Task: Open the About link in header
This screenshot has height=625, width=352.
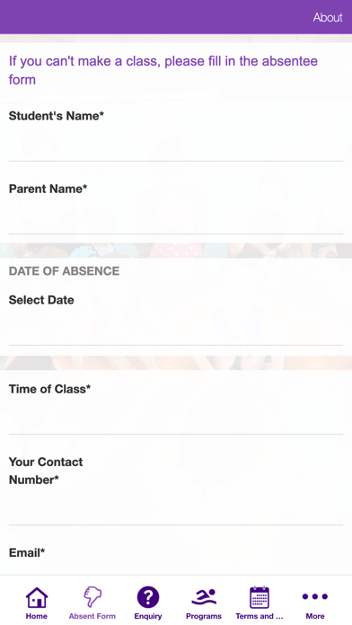Action: click(x=328, y=18)
